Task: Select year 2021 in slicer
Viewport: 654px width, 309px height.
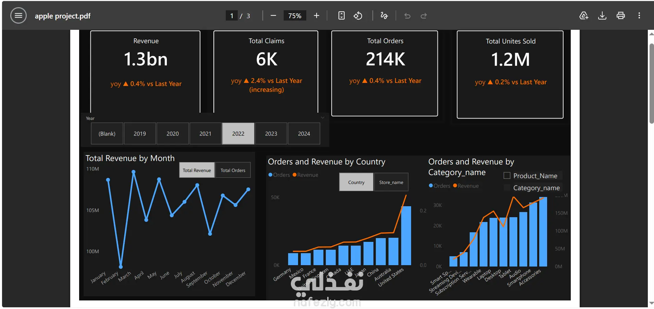Action: pyautogui.click(x=205, y=134)
